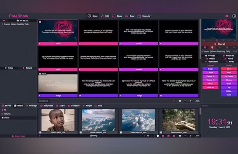This screenshot has height=154, width=238.
Task: Open FreeShow settings with the gear icon
Action: point(227,16)
